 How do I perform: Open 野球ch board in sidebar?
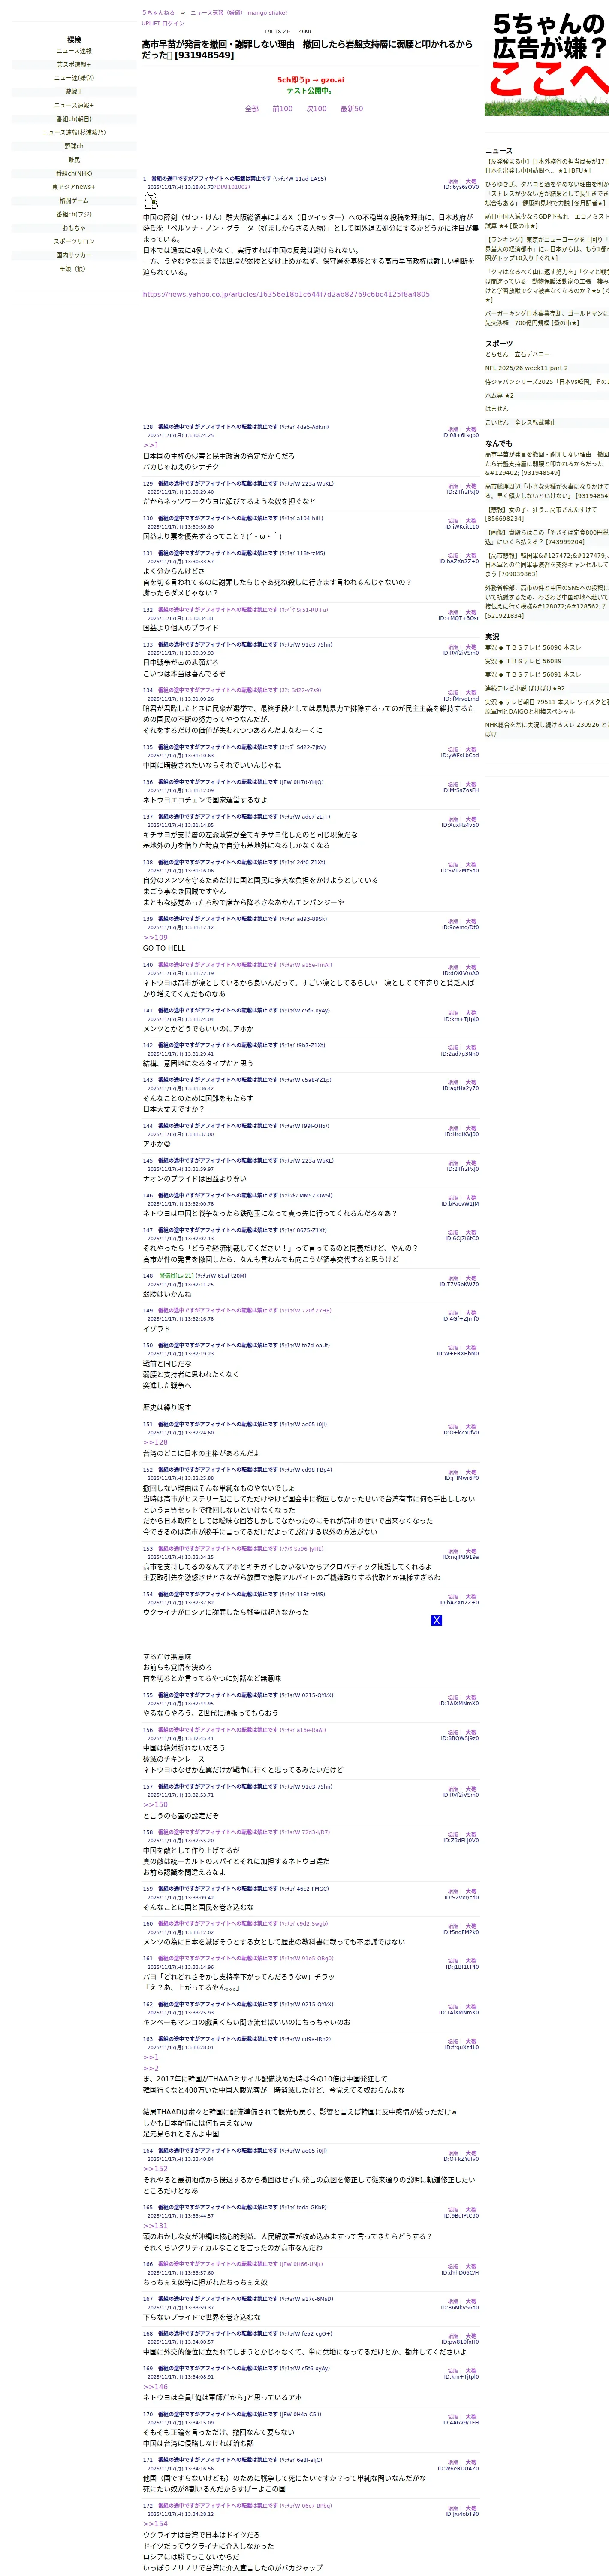[x=74, y=146]
